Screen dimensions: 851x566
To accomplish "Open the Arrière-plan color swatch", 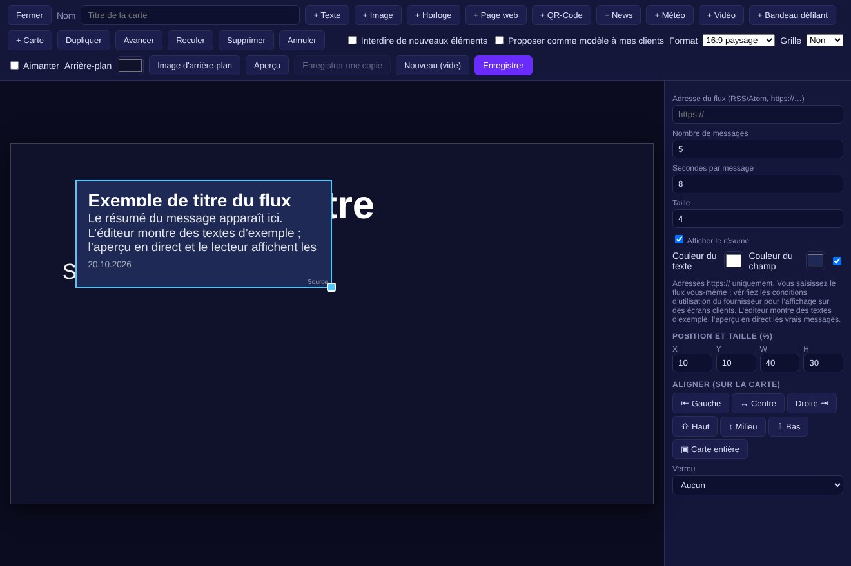I will pos(130,66).
